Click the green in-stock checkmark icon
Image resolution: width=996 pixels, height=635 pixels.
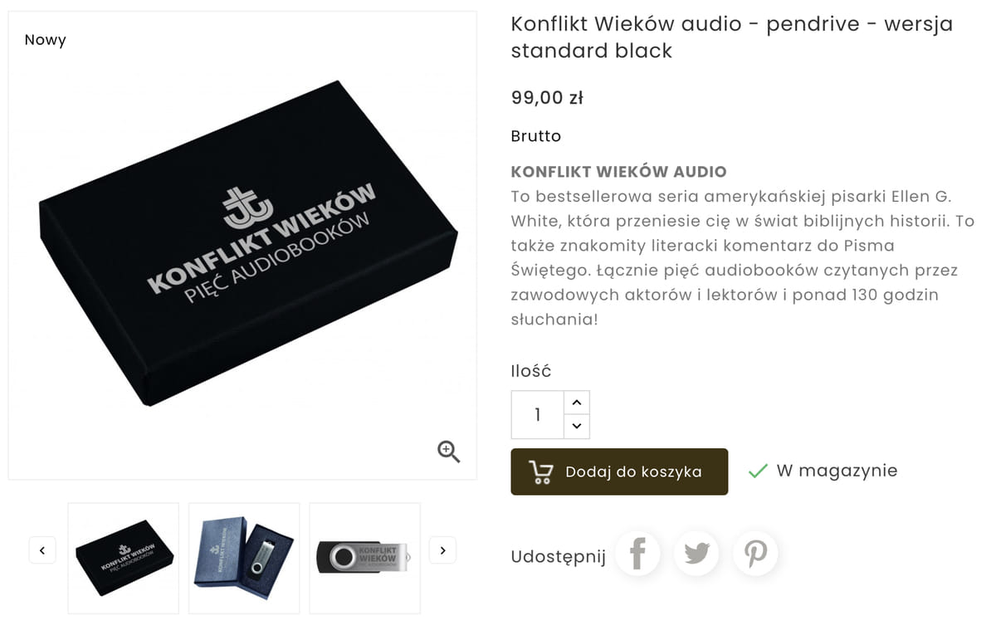[x=758, y=471]
